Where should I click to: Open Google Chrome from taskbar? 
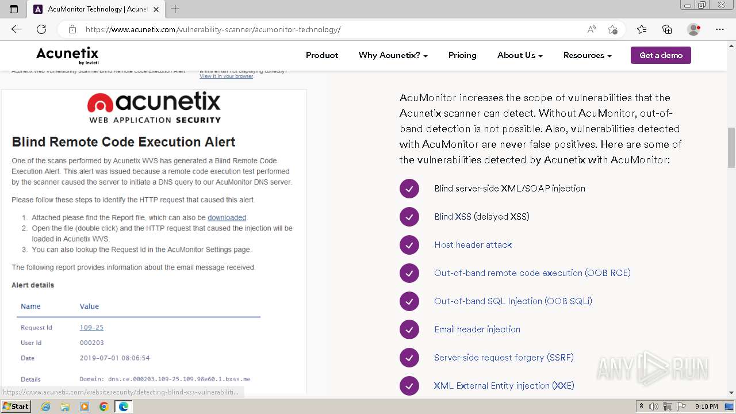103,407
